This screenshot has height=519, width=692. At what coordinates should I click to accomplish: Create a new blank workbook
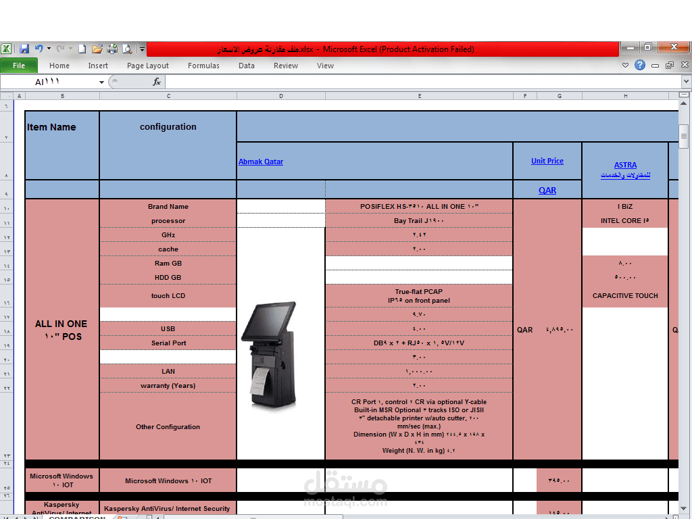(x=82, y=49)
